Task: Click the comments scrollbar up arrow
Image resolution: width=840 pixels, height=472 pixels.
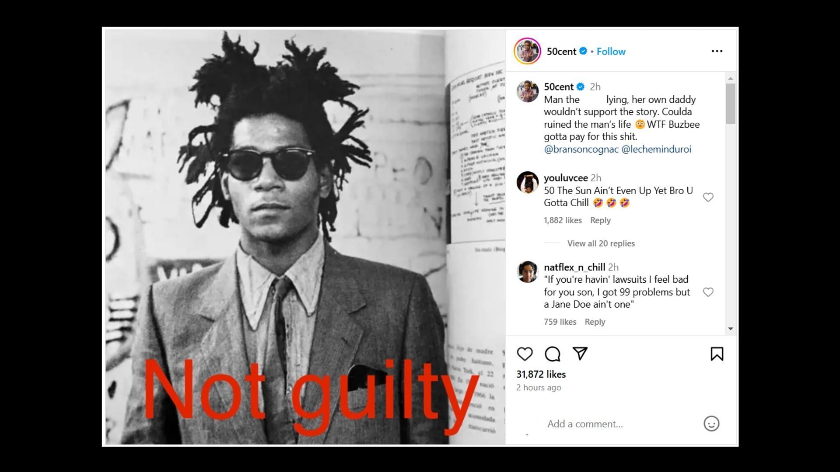Action: coord(730,79)
